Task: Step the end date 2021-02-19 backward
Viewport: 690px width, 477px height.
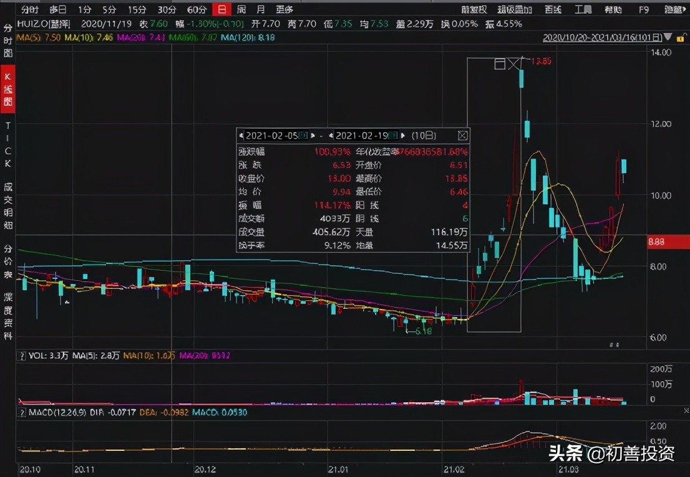Action: [x=331, y=136]
